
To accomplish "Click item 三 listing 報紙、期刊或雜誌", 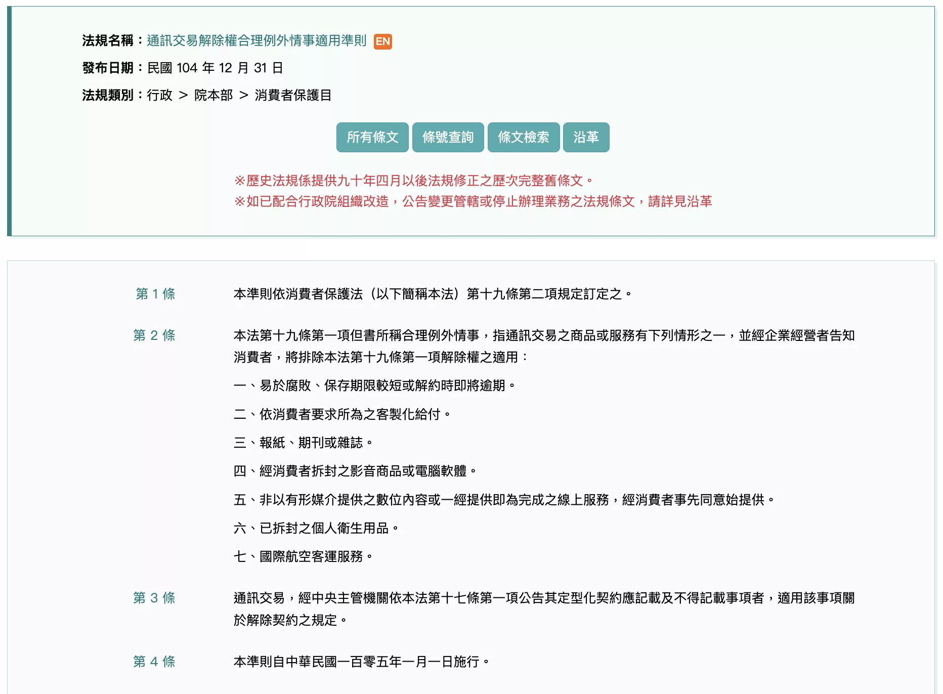I will pos(304,443).
